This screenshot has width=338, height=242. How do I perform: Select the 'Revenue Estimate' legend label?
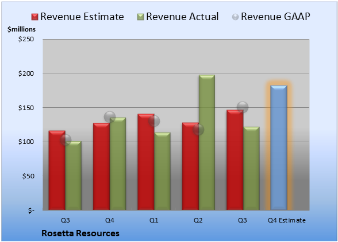click(82, 17)
